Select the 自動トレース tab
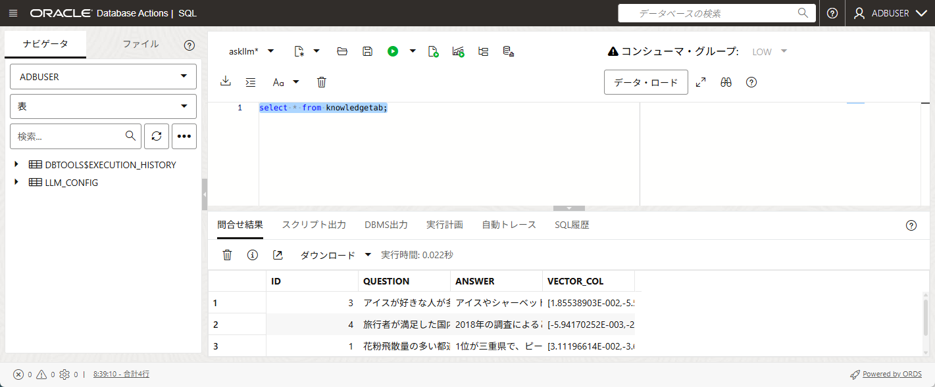Viewport: 935px width, 387px height. (x=509, y=225)
